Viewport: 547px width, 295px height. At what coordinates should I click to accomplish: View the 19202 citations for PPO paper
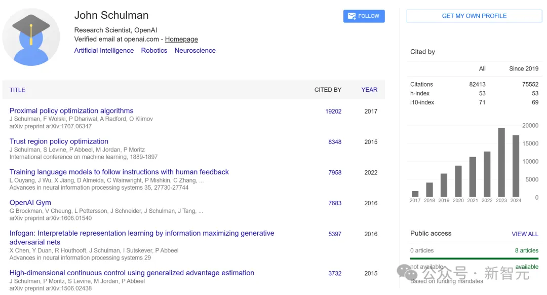pos(333,112)
